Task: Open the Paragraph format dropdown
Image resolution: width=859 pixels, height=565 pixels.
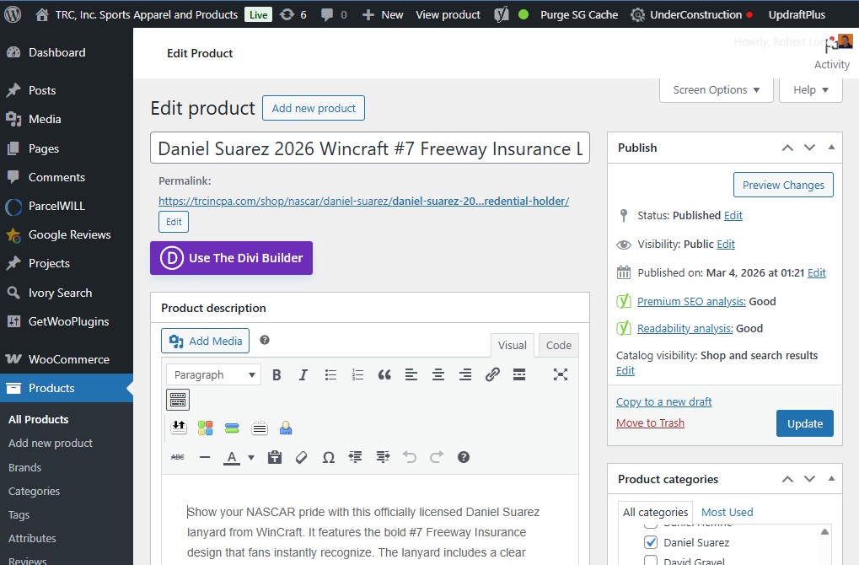Action: 213,375
